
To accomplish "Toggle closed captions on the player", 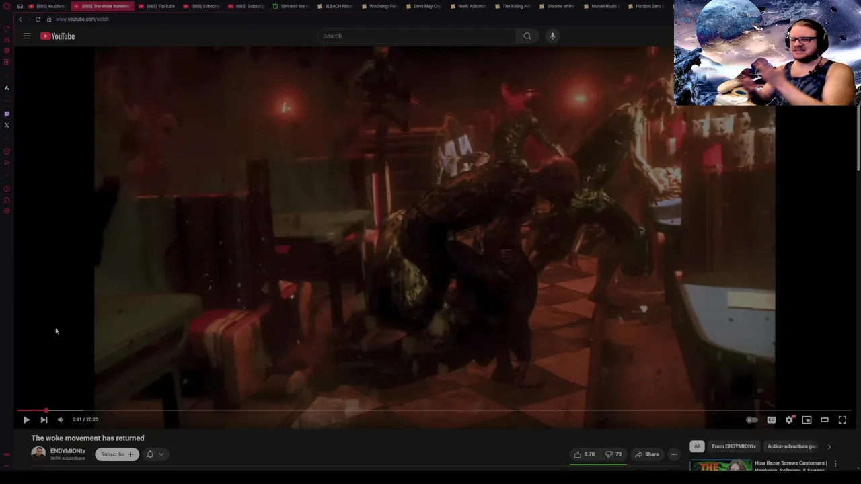I will (772, 420).
